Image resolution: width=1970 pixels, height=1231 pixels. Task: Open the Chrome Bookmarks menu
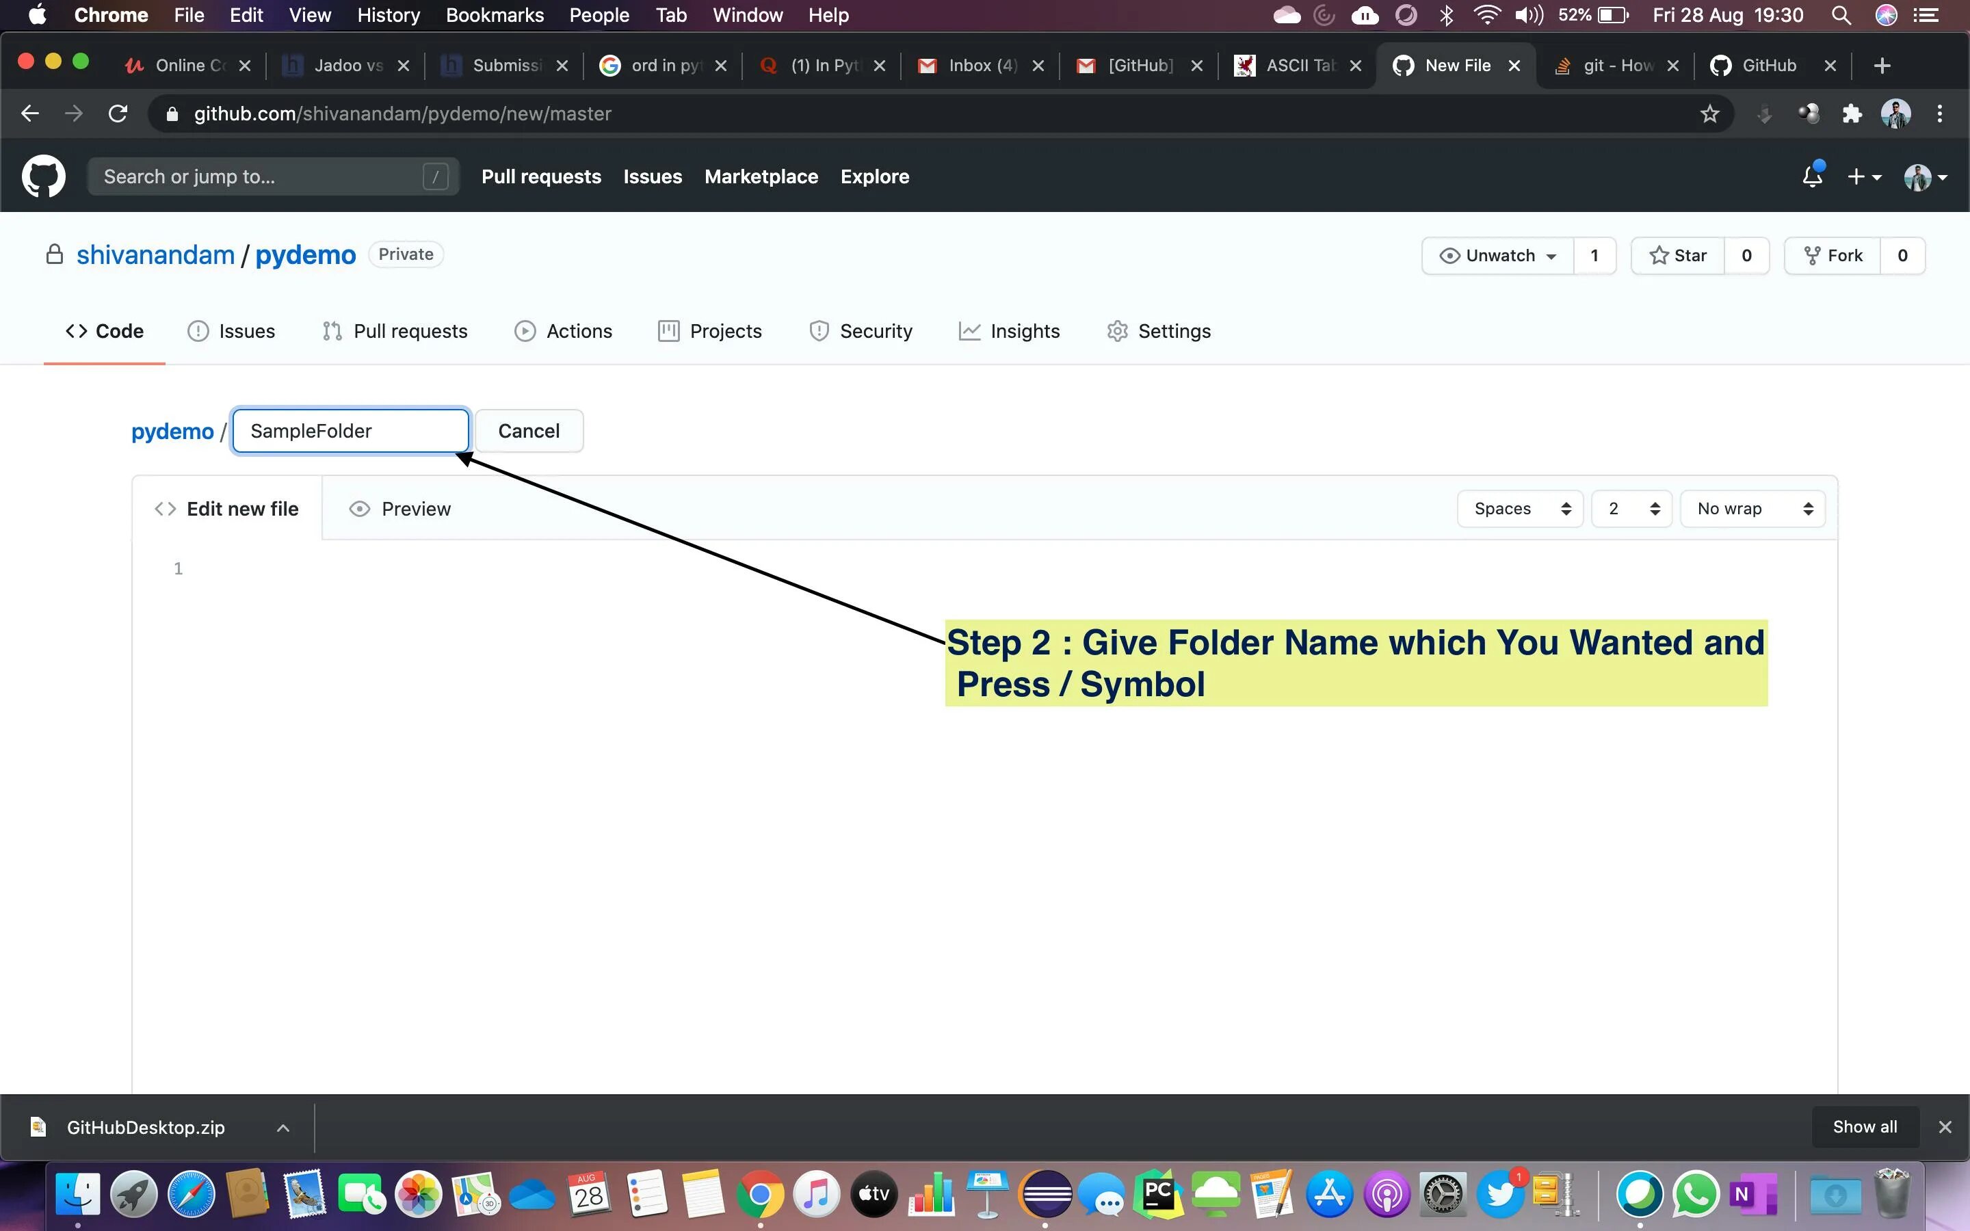point(494,16)
